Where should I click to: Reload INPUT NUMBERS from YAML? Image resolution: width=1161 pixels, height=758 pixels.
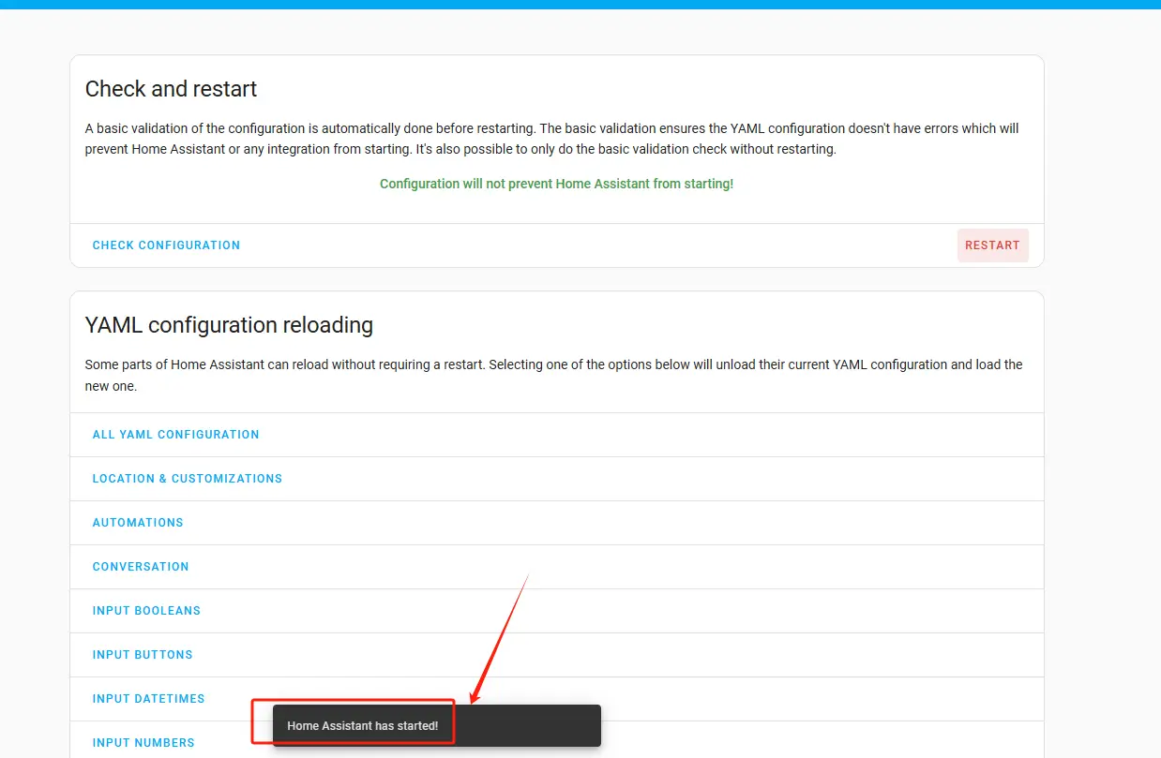pyautogui.click(x=143, y=743)
